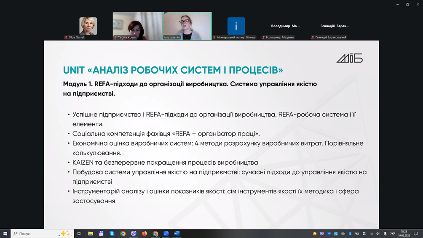
Task: Select Olga Garvat's participant tile
Action: point(88,26)
